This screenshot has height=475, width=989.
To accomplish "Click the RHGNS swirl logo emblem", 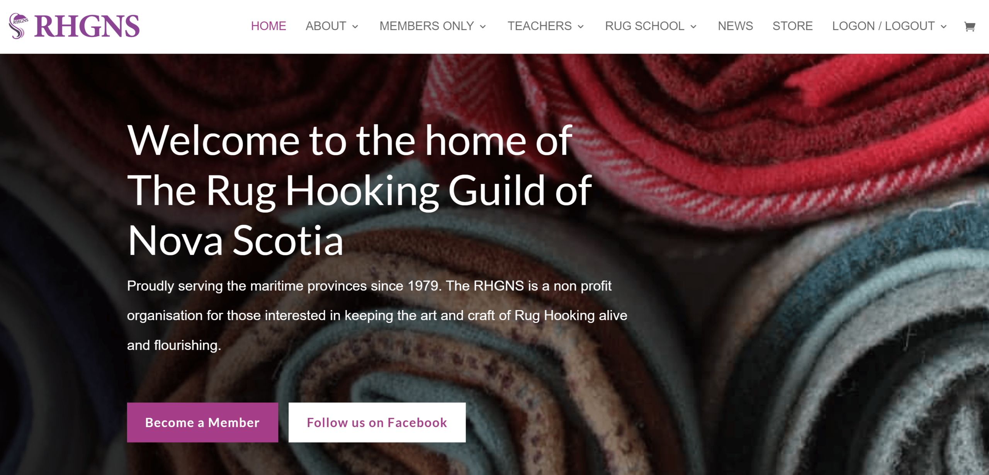I will click(19, 26).
